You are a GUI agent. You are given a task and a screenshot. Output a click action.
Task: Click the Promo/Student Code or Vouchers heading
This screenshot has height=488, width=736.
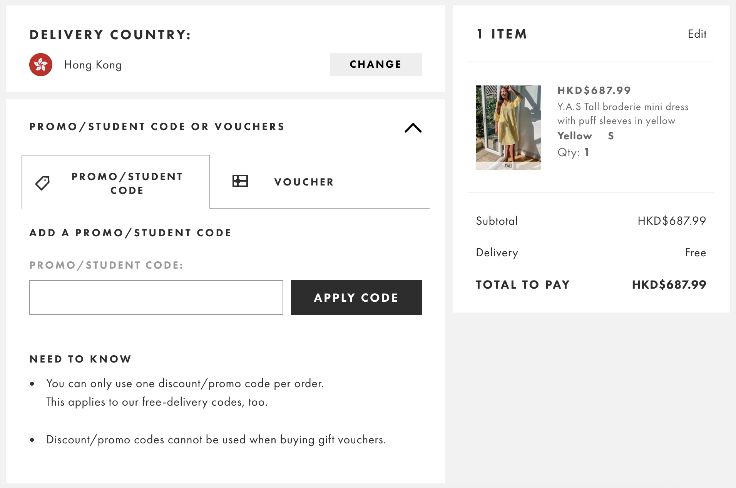[157, 127]
